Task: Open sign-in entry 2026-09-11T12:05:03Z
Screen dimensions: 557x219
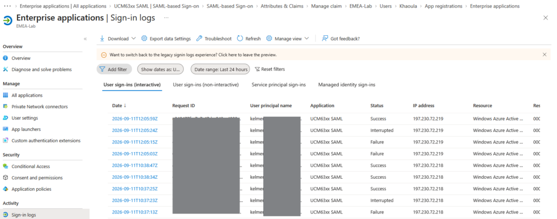Action: pyautogui.click(x=135, y=154)
